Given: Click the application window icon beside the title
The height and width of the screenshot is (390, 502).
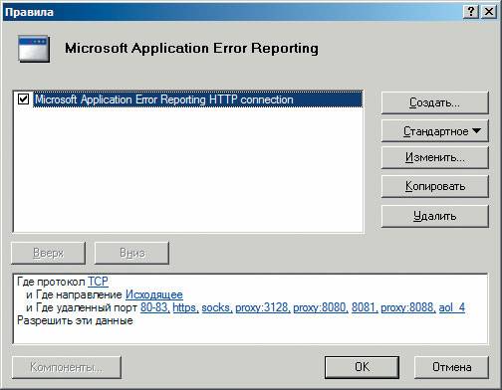Looking at the screenshot, I should (x=34, y=49).
